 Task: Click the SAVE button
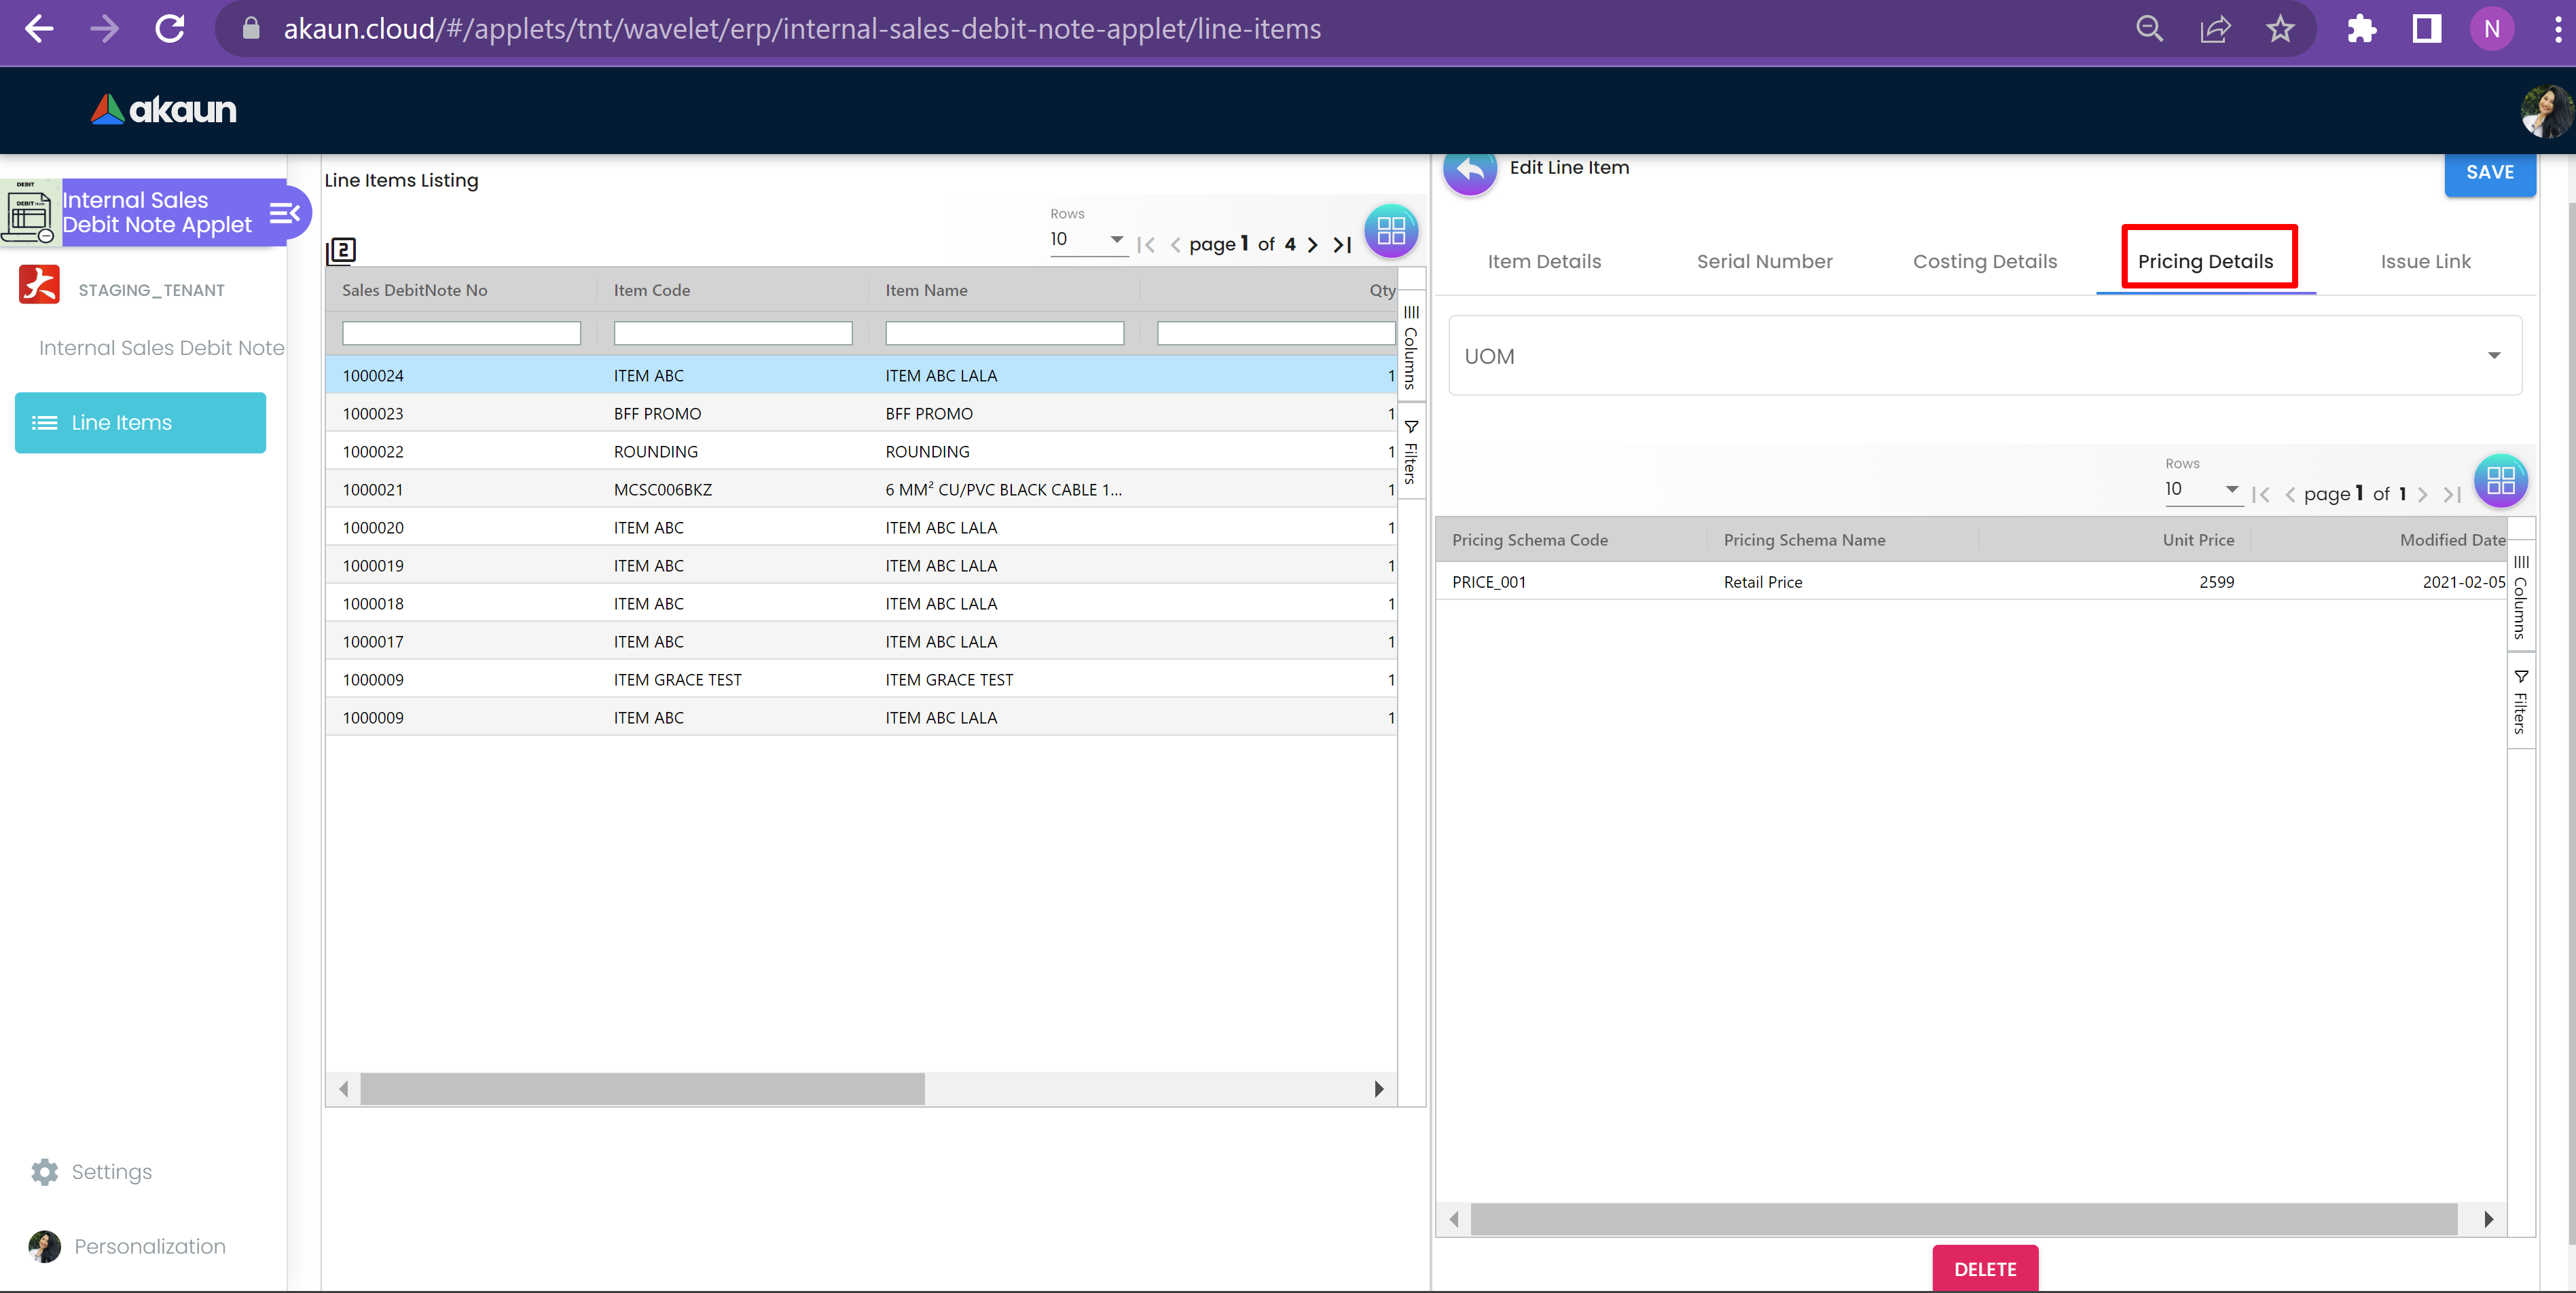click(x=2489, y=173)
